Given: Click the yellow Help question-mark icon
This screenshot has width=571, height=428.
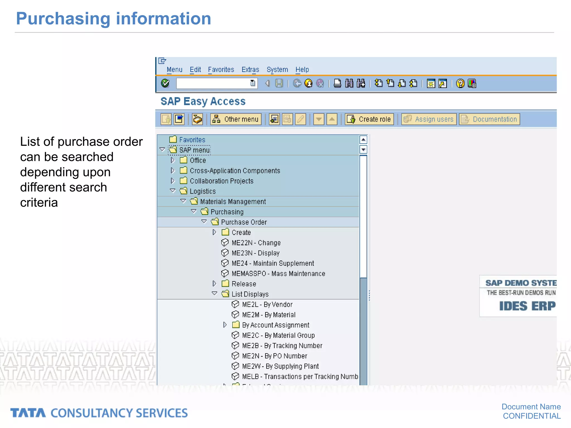Looking at the screenshot, I should pyautogui.click(x=460, y=83).
